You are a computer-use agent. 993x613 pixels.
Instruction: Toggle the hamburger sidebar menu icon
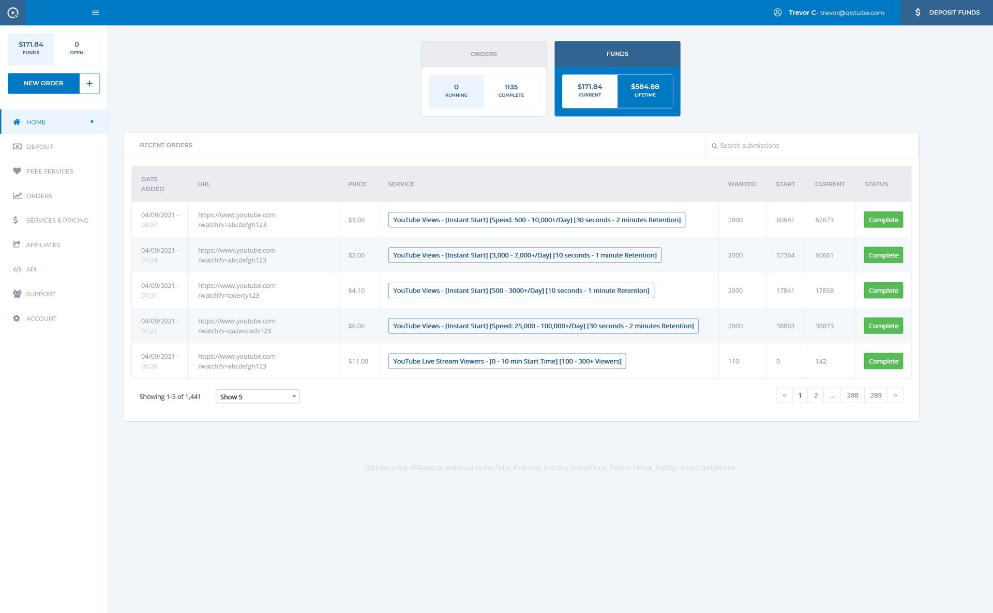click(95, 12)
